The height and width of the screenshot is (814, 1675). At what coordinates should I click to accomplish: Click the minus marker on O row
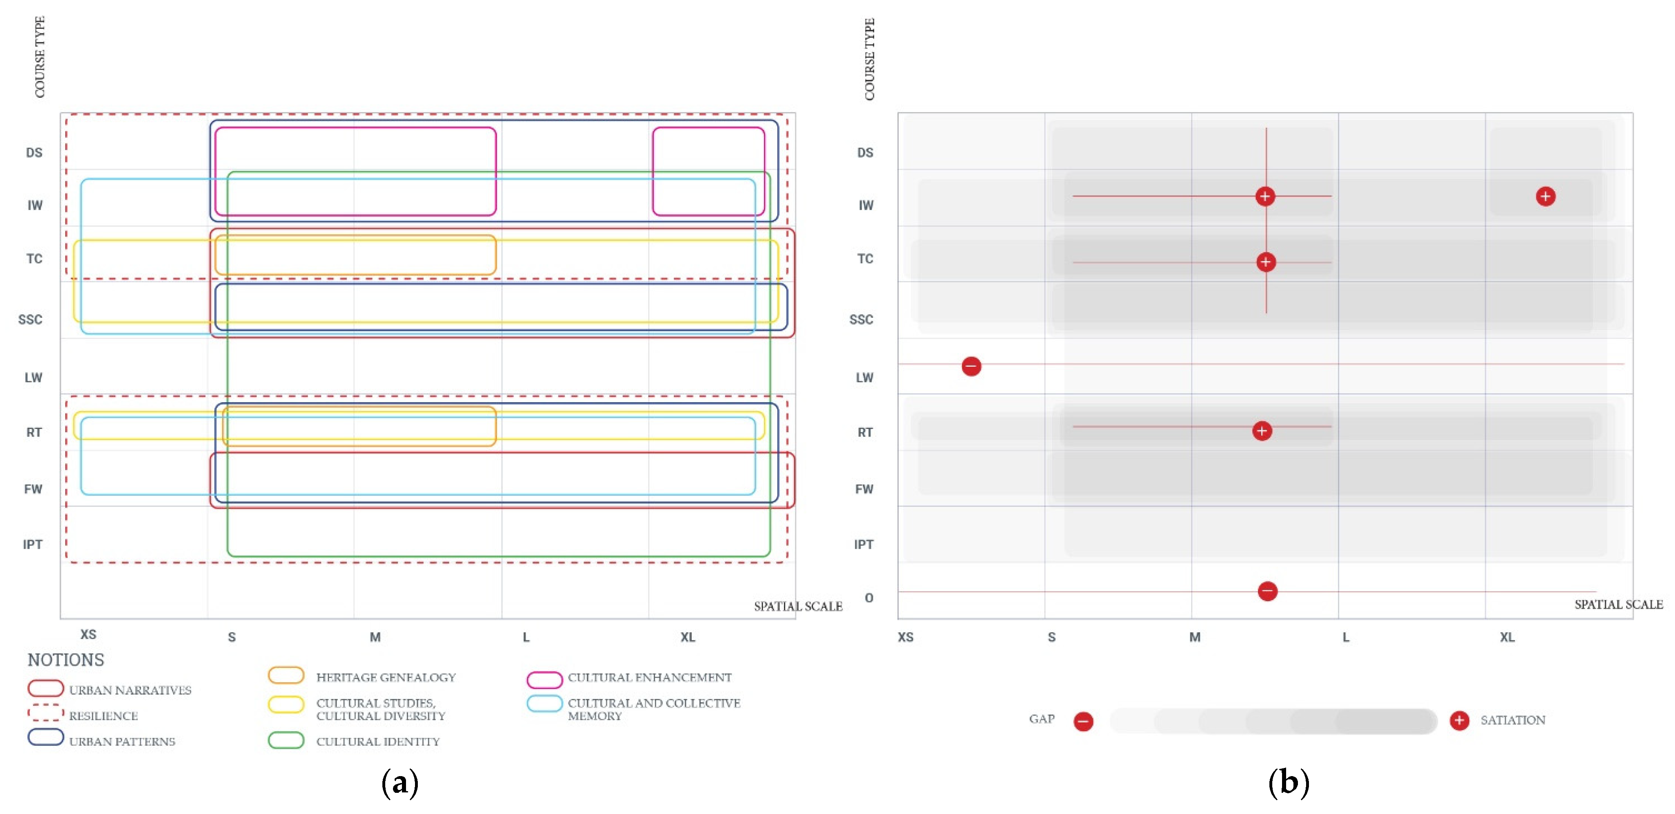(x=1267, y=591)
